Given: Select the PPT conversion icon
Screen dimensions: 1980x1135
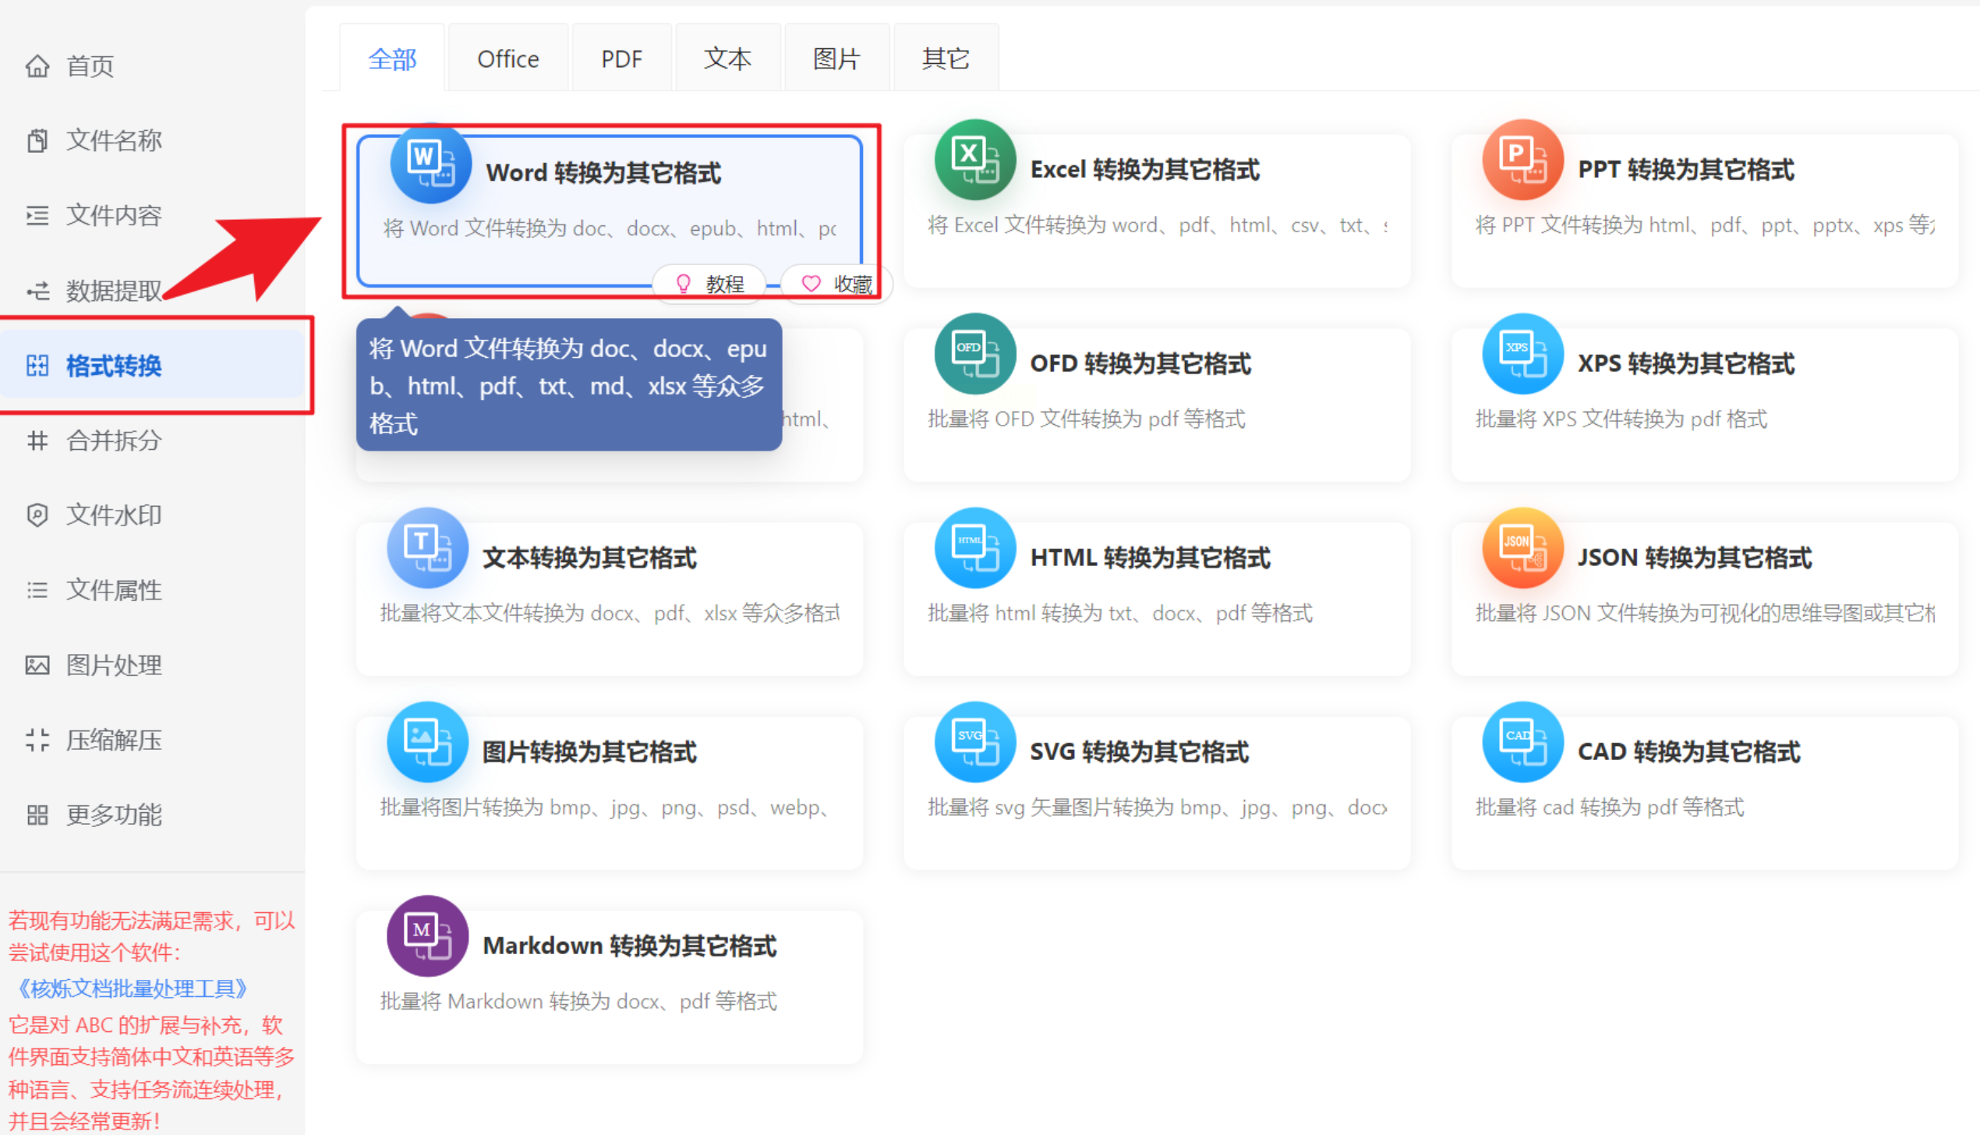Looking at the screenshot, I should tap(1522, 160).
